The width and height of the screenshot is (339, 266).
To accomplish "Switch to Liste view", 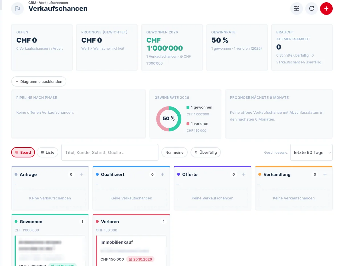I will coord(47,153).
